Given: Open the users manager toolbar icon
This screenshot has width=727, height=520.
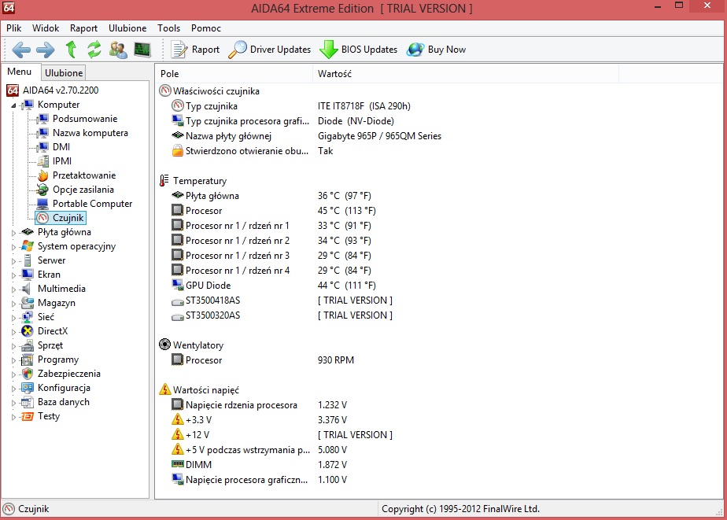Looking at the screenshot, I should 118,50.
